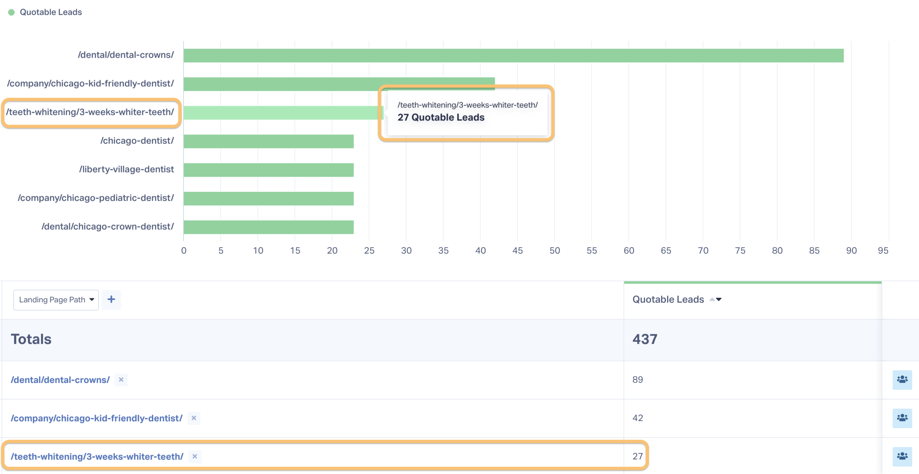Screen dimensions: 919x474
Task: Click the Totals value 437
Action: [x=645, y=339]
